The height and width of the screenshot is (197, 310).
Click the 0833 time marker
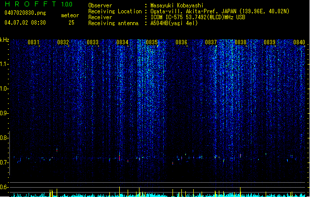click(93, 42)
